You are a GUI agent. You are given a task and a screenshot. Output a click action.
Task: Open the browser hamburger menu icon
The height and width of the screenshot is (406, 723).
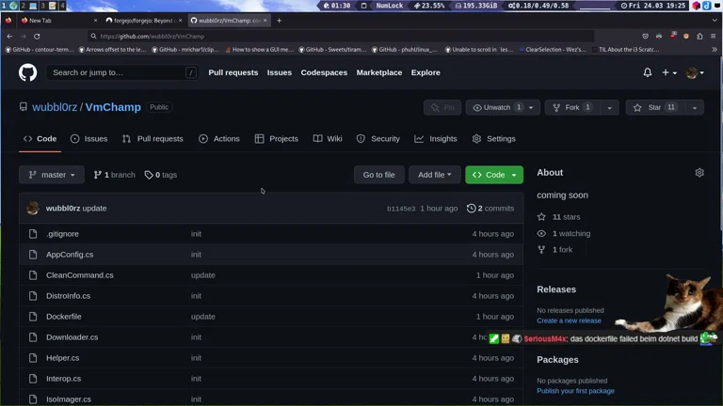tap(713, 36)
